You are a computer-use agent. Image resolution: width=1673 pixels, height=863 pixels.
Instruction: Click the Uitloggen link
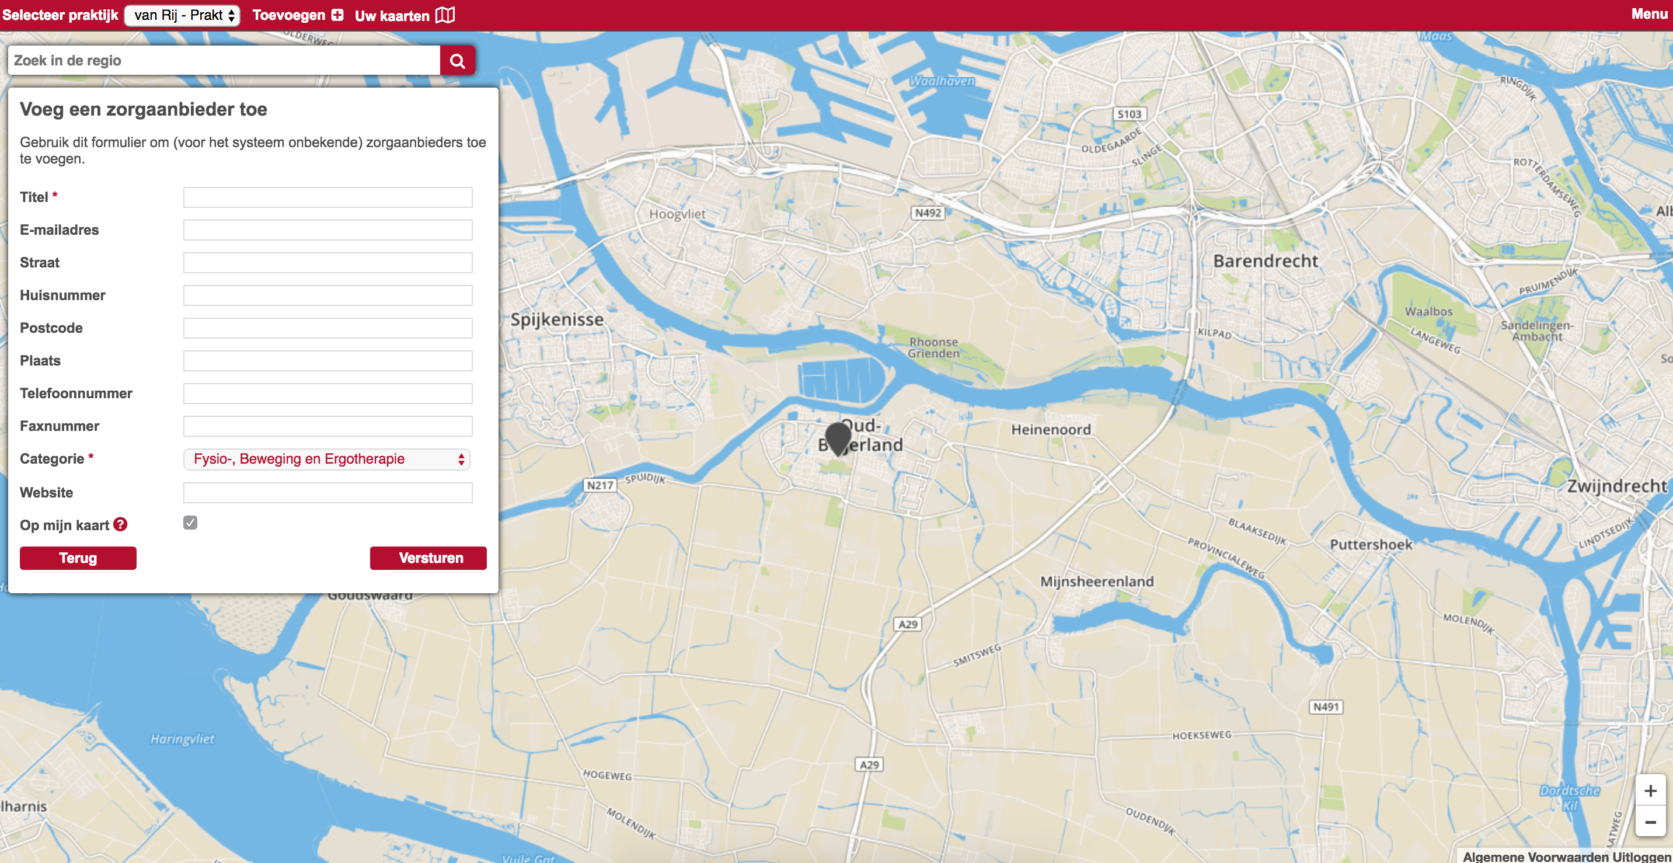pyautogui.click(x=1642, y=857)
